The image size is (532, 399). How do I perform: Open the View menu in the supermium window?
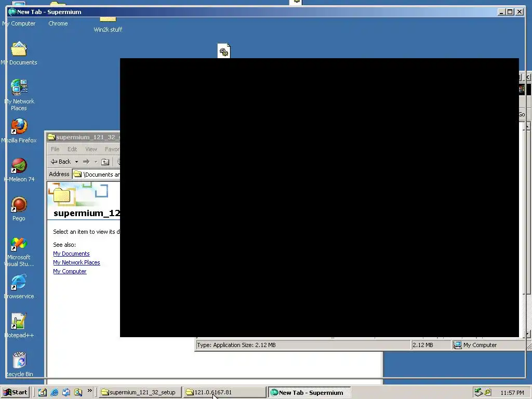tap(91, 149)
